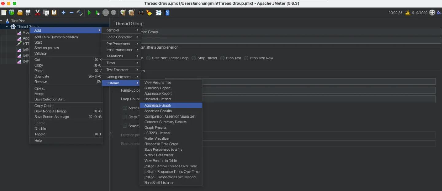442x191 pixels.
Task: Click the 00:00:37 elapsed time display
Action: click(395, 13)
